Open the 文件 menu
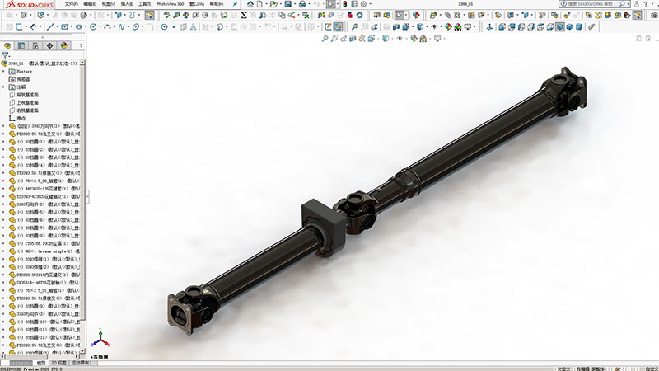The image size is (659, 371). click(x=71, y=4)
